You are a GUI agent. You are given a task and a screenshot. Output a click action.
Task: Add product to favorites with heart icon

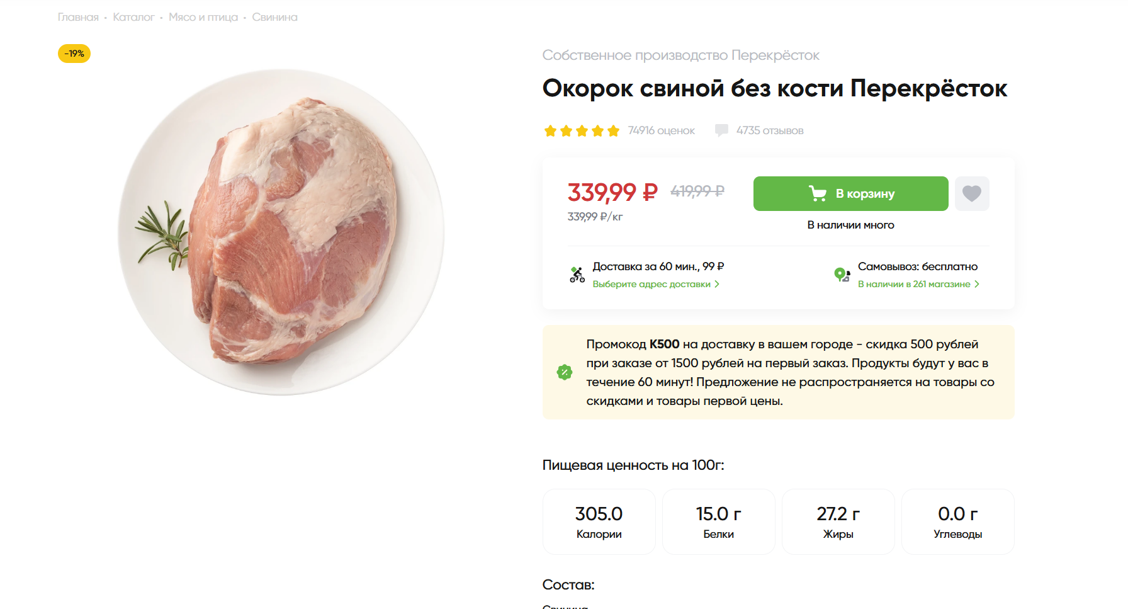tap(971, 193)
